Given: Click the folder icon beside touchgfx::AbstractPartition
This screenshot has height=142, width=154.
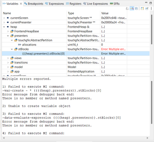Looking at the screenshot, I should [16, 40].
